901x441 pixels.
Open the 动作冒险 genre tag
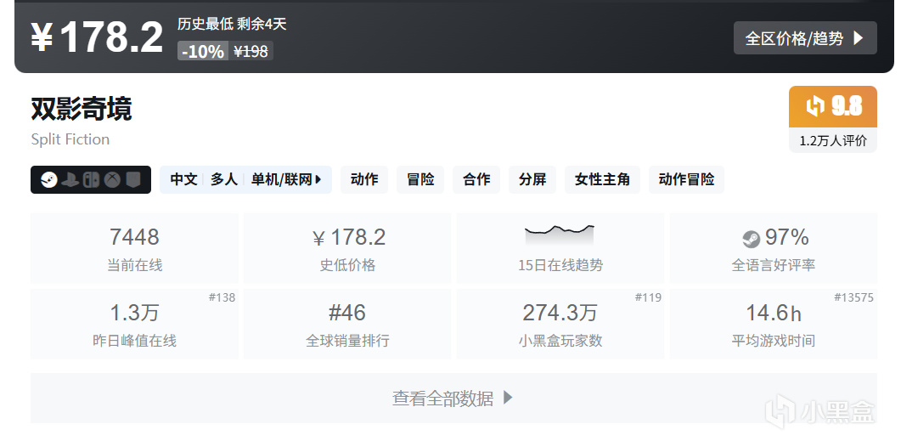(686, 179)
